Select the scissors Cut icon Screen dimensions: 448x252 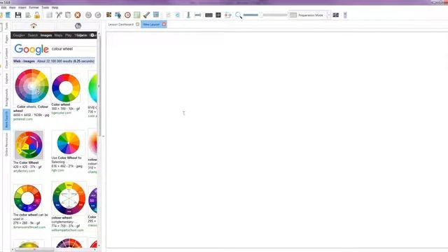click(x=59, y=15)
